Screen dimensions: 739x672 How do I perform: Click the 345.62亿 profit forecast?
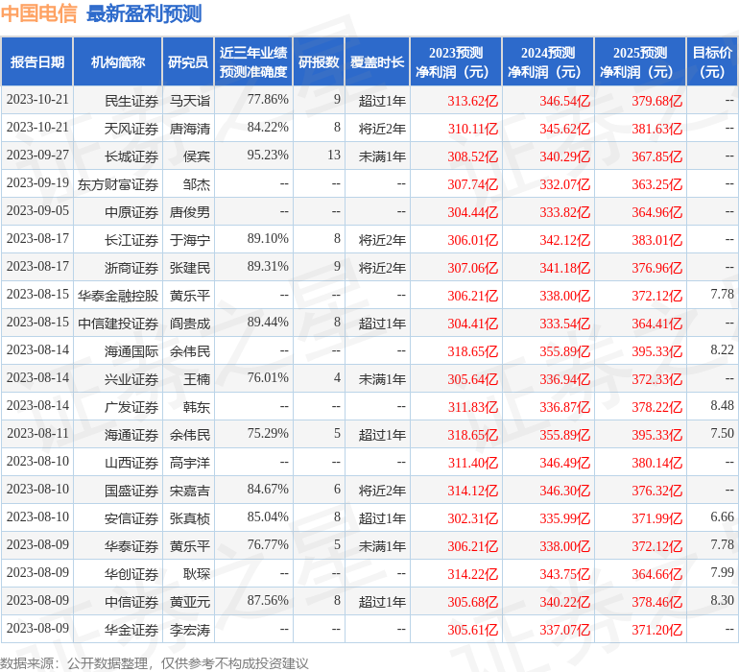click(x=564, y=129)
